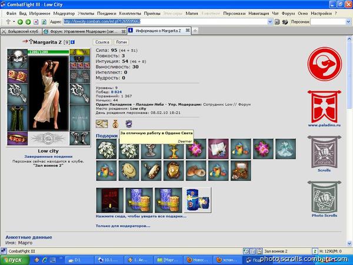Click the green armor equipment slot
The height and width of the screenshot is (265, 353).
click(x=17, y=117)
